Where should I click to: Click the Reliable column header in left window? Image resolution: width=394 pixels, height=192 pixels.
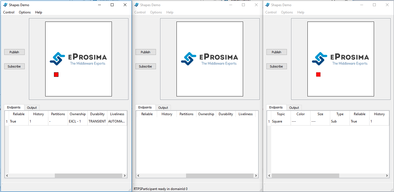[19, 114]
